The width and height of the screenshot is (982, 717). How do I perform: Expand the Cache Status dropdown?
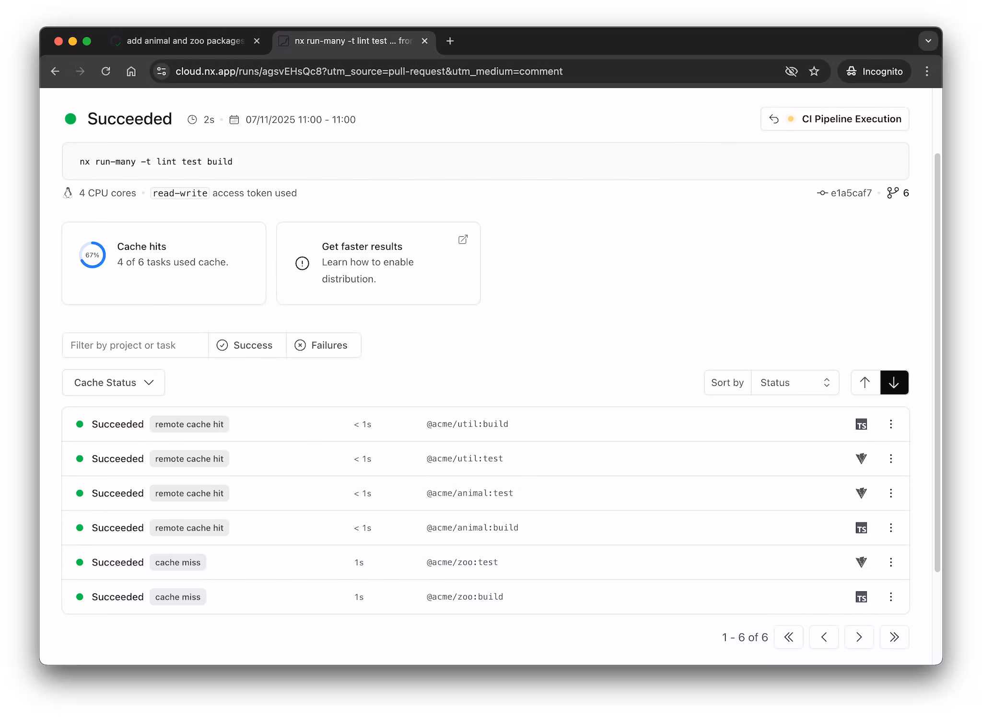click(114, 382)
